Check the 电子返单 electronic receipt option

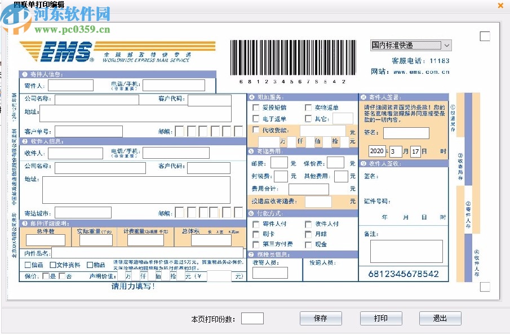click(255, 119)
